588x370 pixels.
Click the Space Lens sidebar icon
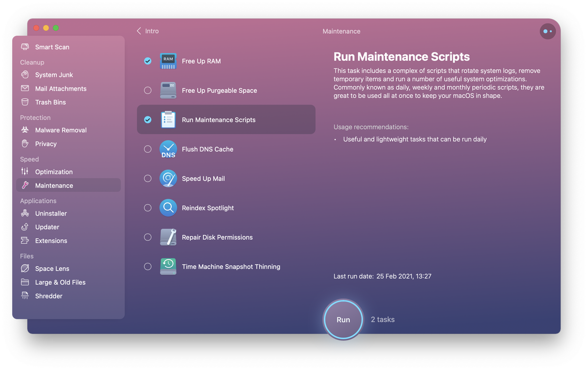pos(25,269)
